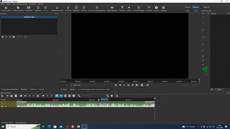
Task: Go to previous marker arrow
Action: pos(47,96)
